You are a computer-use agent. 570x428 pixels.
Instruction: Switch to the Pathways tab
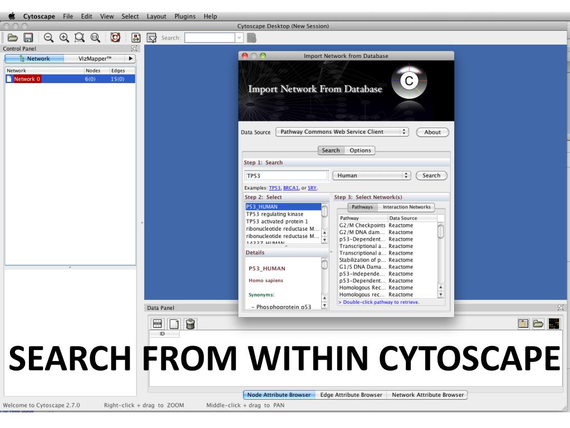(362, 207)
